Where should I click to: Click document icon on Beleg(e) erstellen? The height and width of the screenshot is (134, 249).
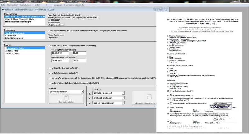66,98
